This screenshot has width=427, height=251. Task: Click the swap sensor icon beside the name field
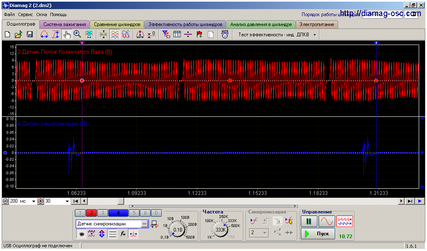154,225
